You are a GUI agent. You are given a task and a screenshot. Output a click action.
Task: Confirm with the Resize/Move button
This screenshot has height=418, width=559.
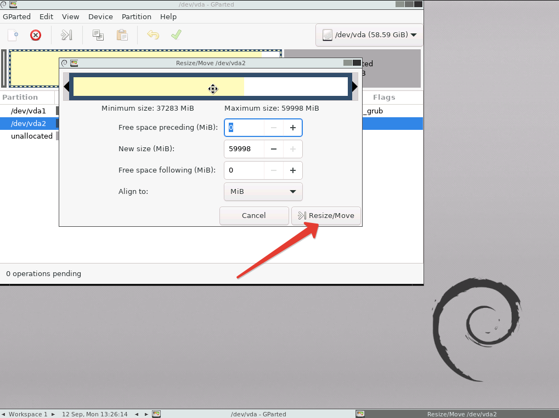click(x=326, y=215)
